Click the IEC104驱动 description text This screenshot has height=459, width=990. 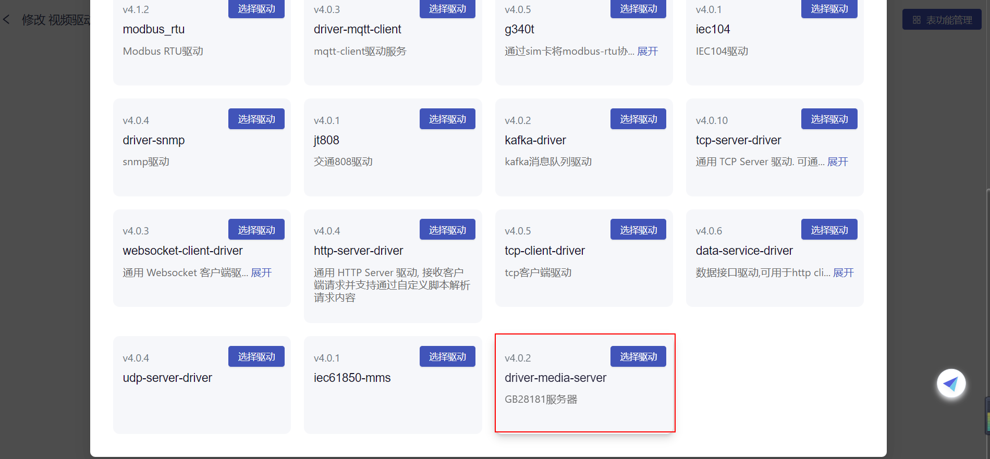tap(722, 51)
